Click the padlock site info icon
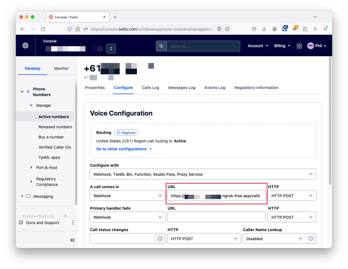This screenshot has width=348, height=269. pos(78,29)
